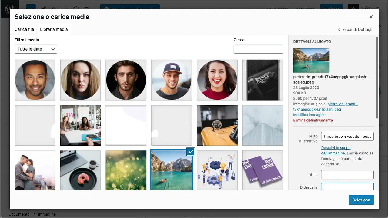The width and height of the screenshot is (388, 218).
Task: Select the gears illustration thumbnail
Action: (x=217, y=170)
